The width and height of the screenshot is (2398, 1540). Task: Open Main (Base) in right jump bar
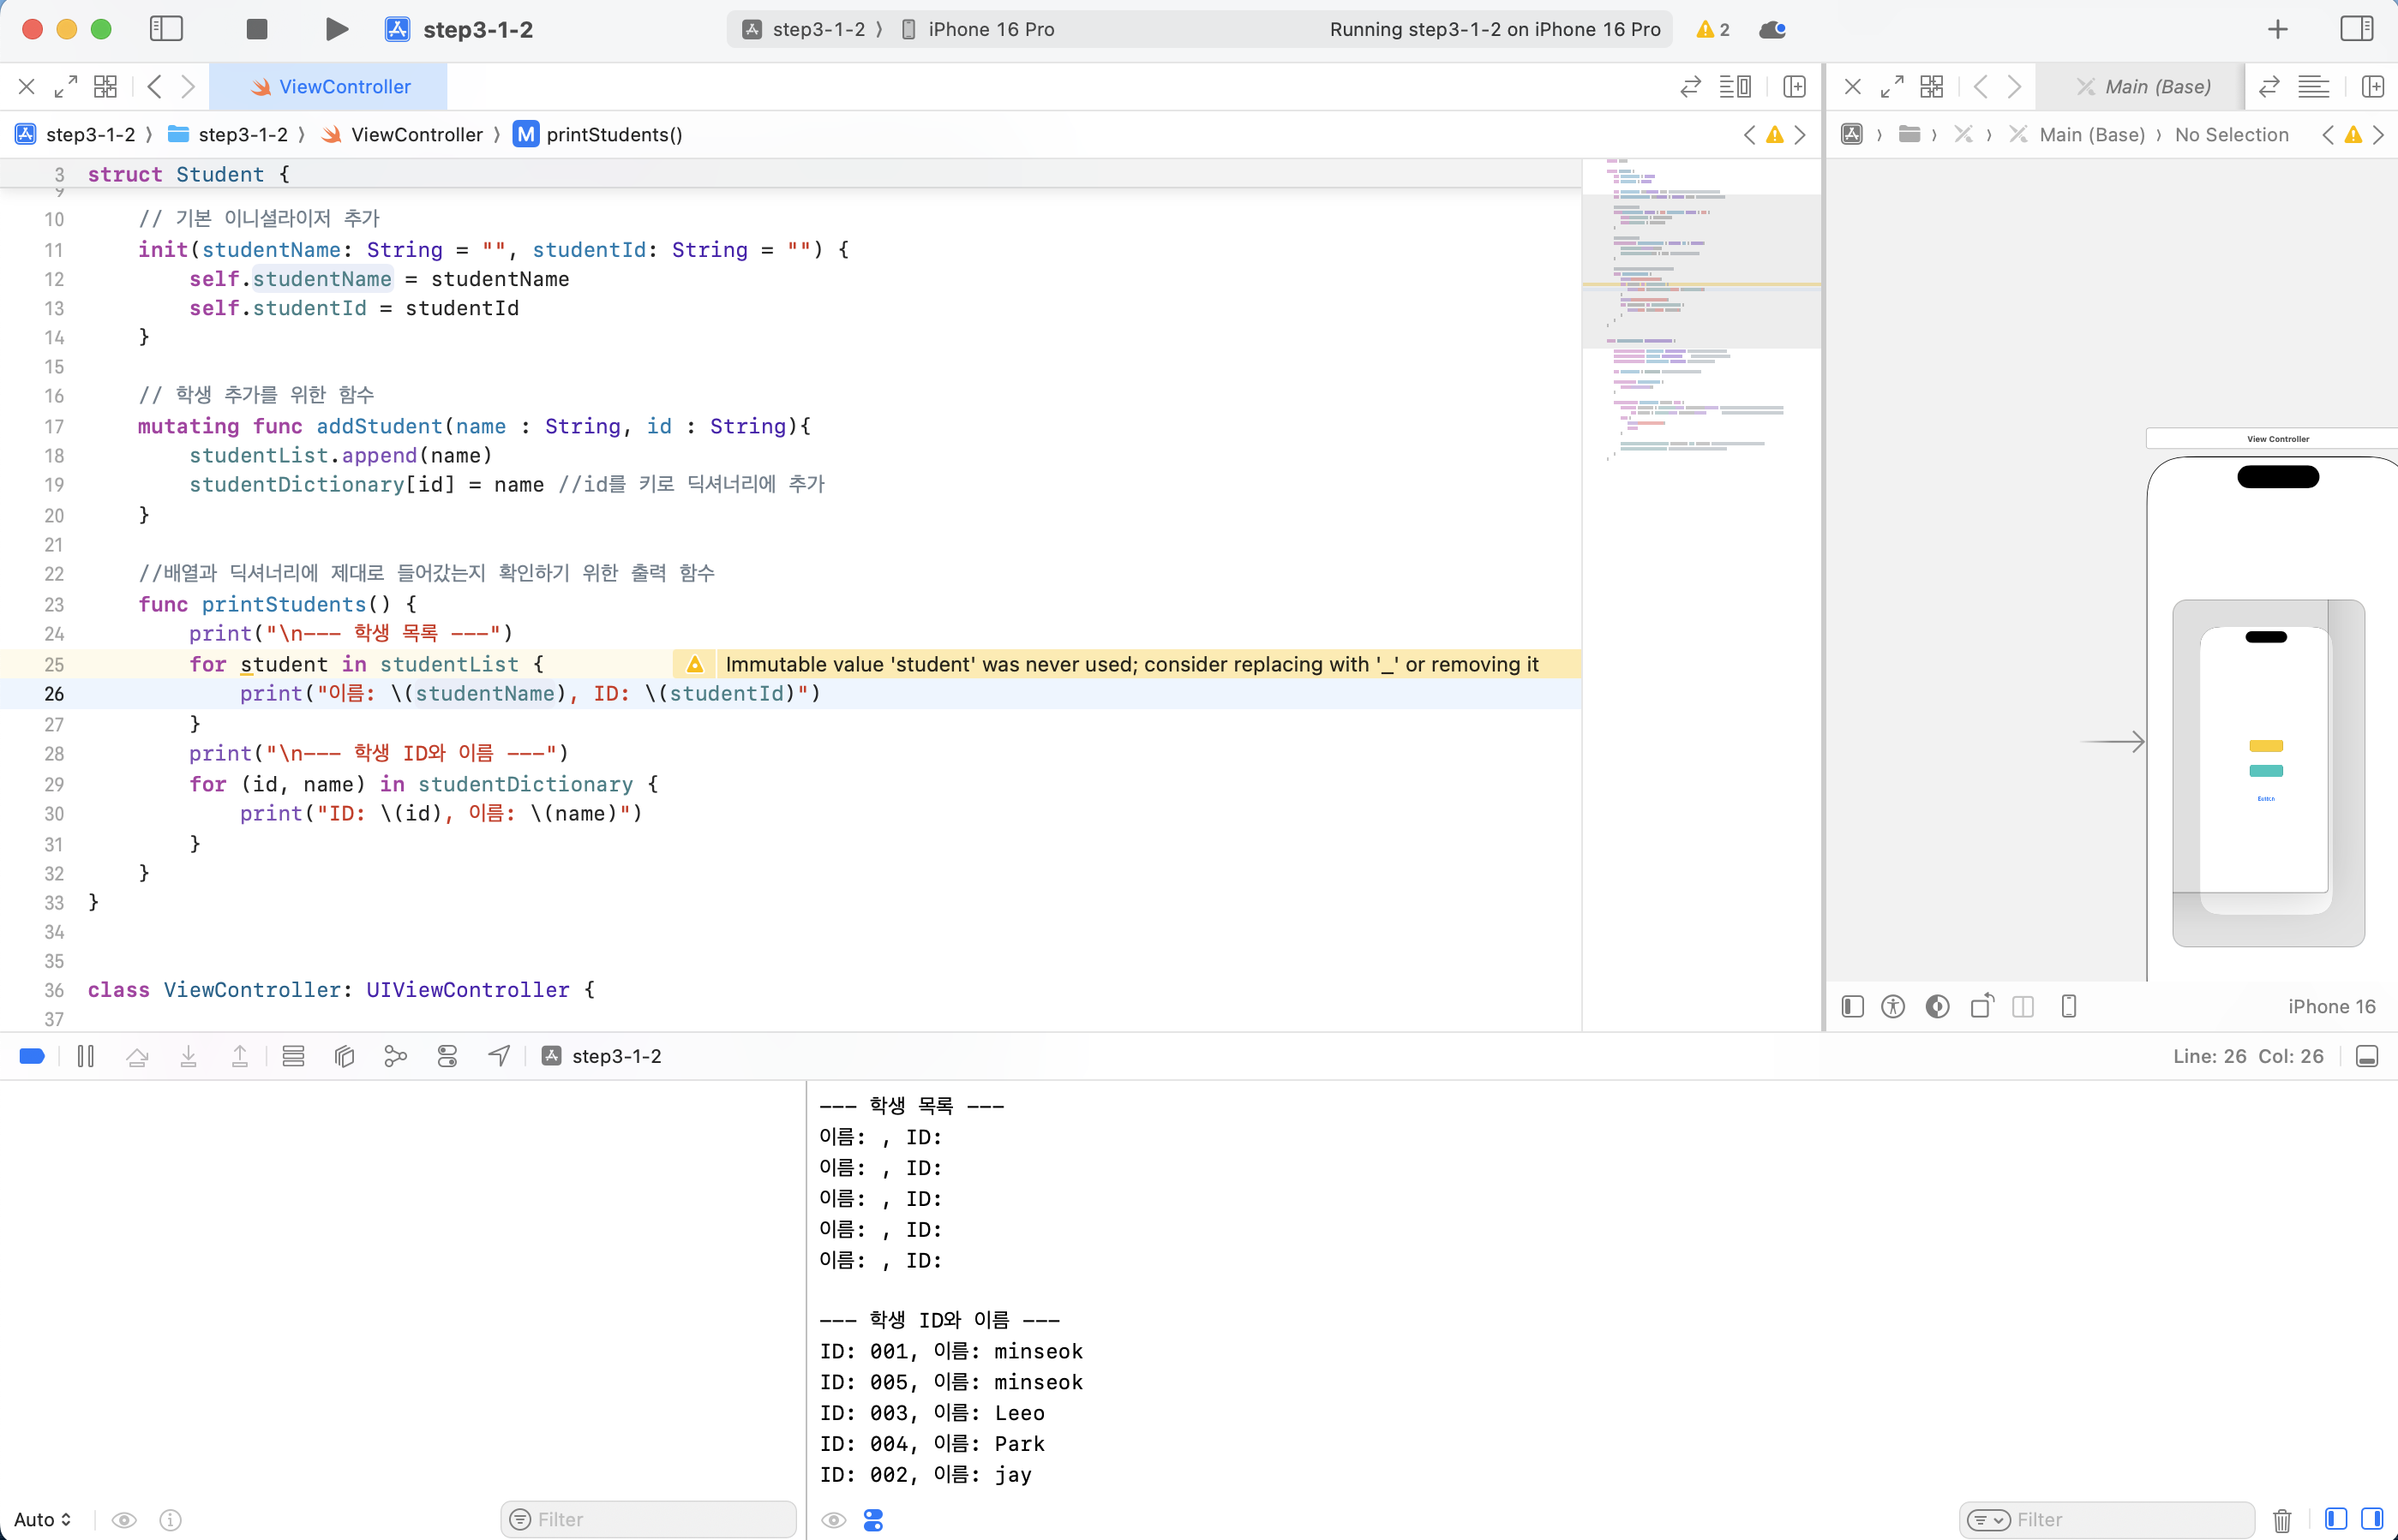(x=2077, y=134)
